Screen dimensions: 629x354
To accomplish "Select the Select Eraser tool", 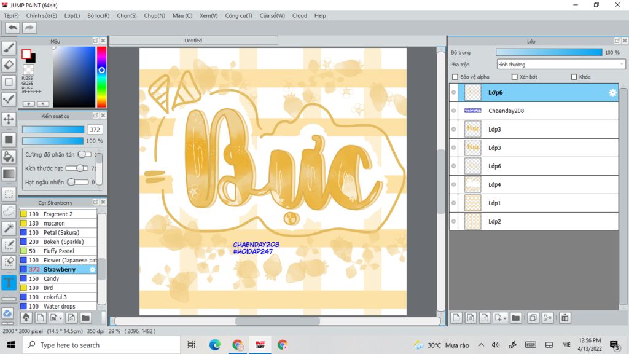I will tap(9, 262).
